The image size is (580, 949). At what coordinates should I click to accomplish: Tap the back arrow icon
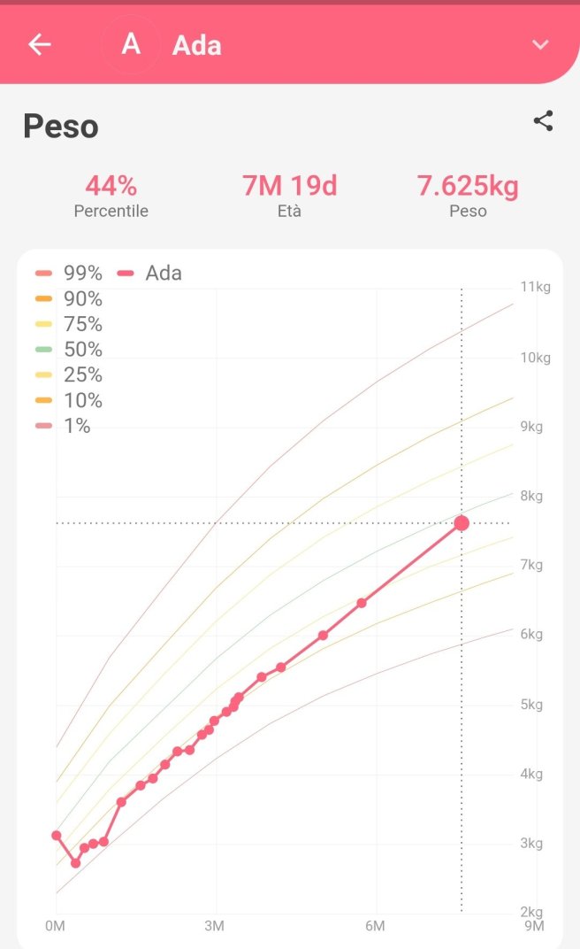click(x=40, y=44)
